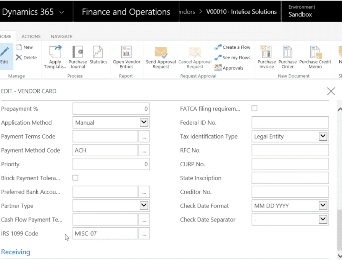Image resolution: width=342 pixels, height=260 pixels.
Task: Click the New document icon
Action: [x=19, y=47]
